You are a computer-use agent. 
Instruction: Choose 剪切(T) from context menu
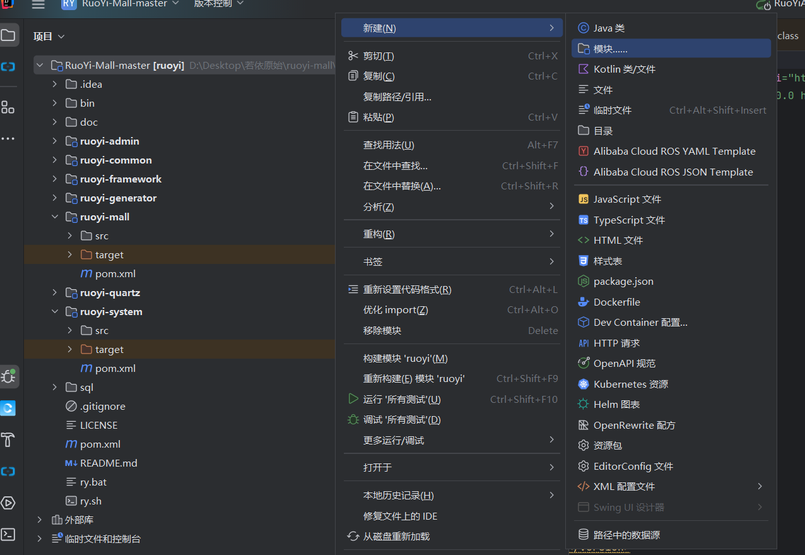[452, 56]
